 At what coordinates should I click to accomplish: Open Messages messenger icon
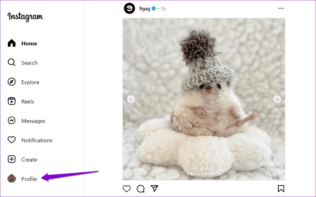[x=12, y=121]
